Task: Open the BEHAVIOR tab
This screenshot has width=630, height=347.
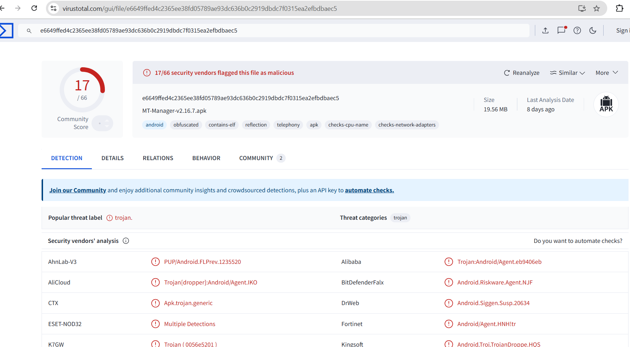Action: [x=206, y=158]
